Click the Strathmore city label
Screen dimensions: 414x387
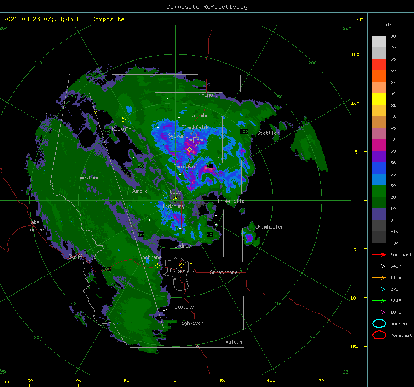[x=224, y=272]
